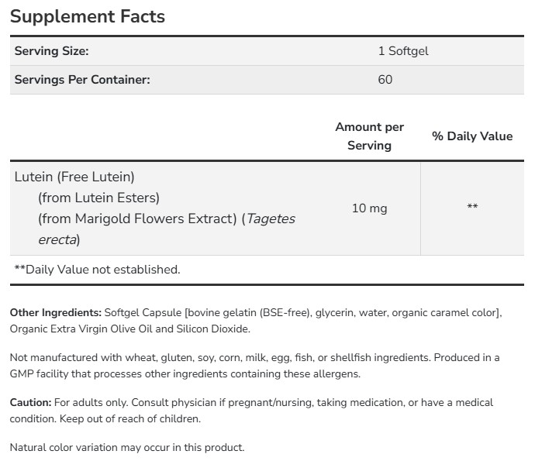Click the Supplement Facts heading
Image resolution: width=535 pixels, height=468 pixels.
pos(88,16)
